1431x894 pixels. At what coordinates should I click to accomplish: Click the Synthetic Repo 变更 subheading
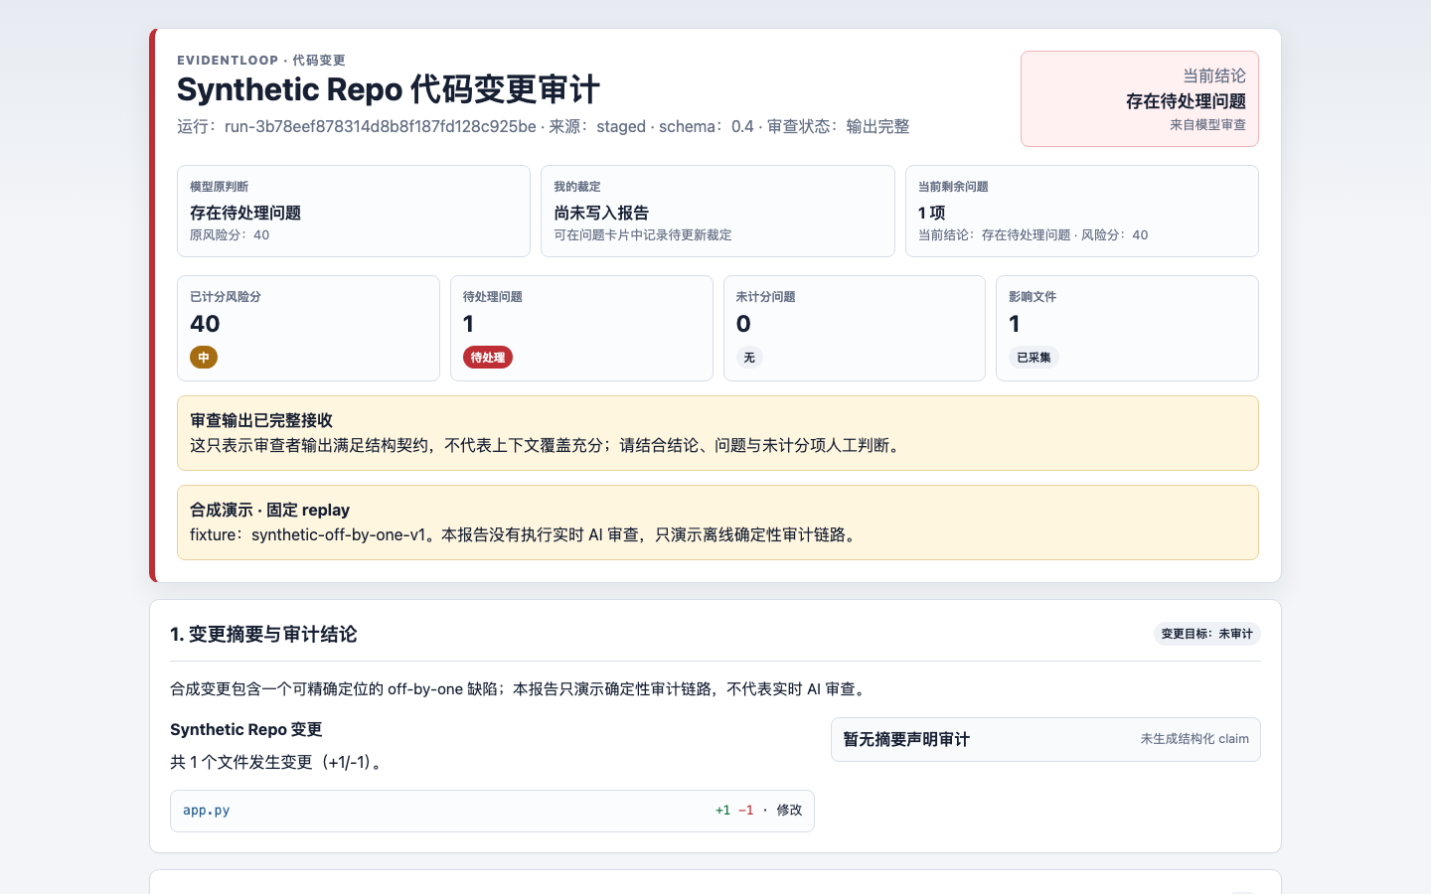point(246,729)
